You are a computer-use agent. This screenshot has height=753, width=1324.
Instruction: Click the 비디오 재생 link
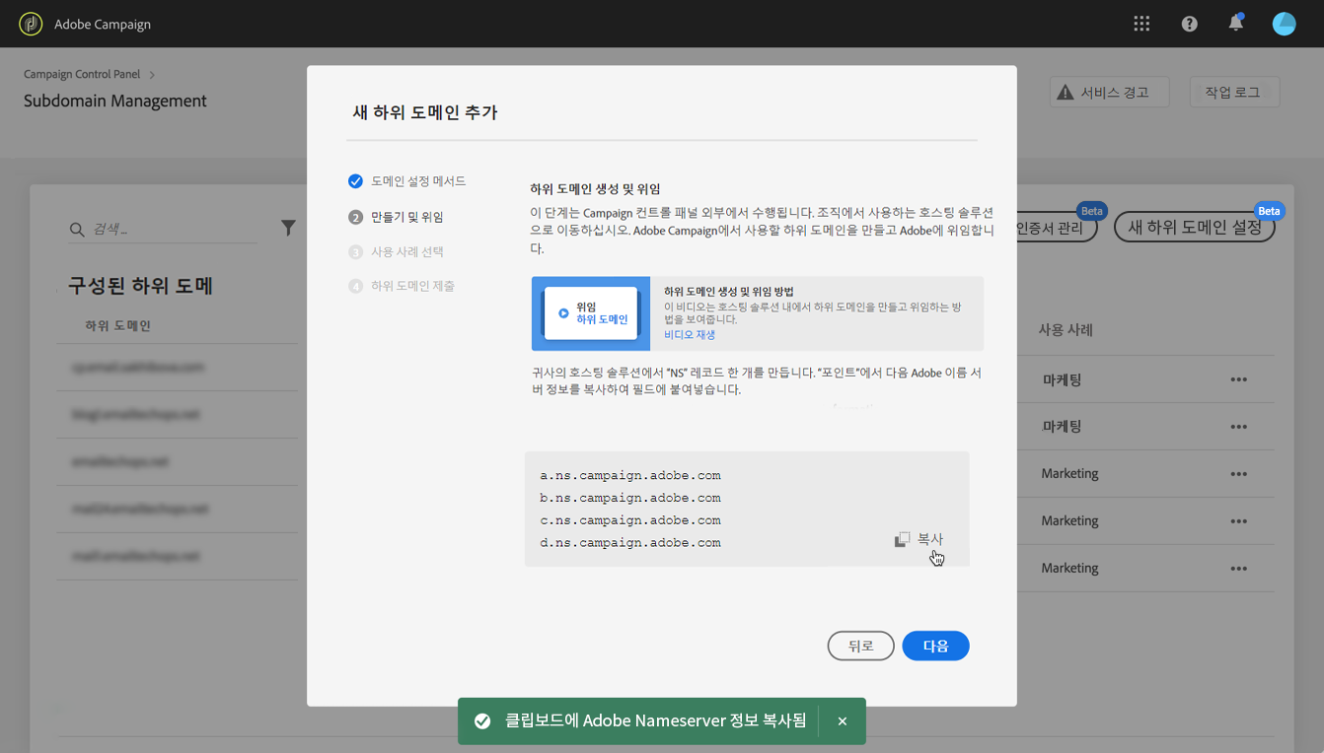690,334
